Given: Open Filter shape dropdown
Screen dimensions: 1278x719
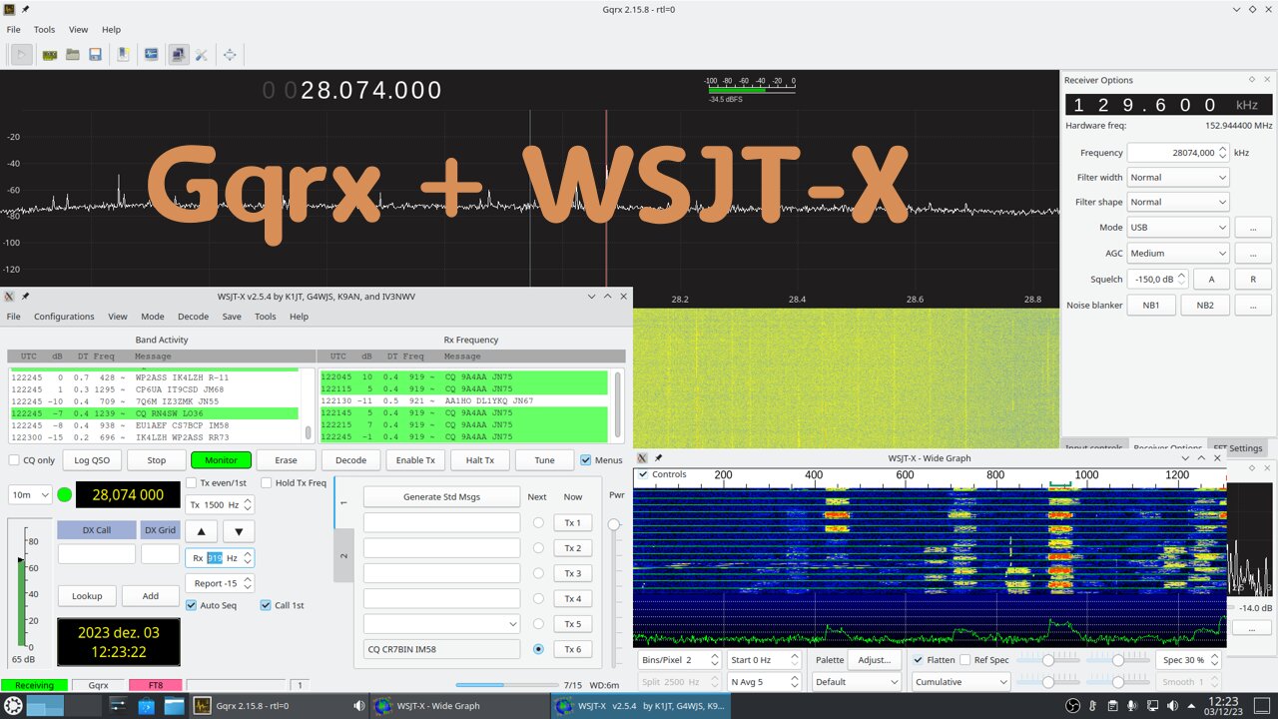Looking at the screenshot, I should [1178, 202].
